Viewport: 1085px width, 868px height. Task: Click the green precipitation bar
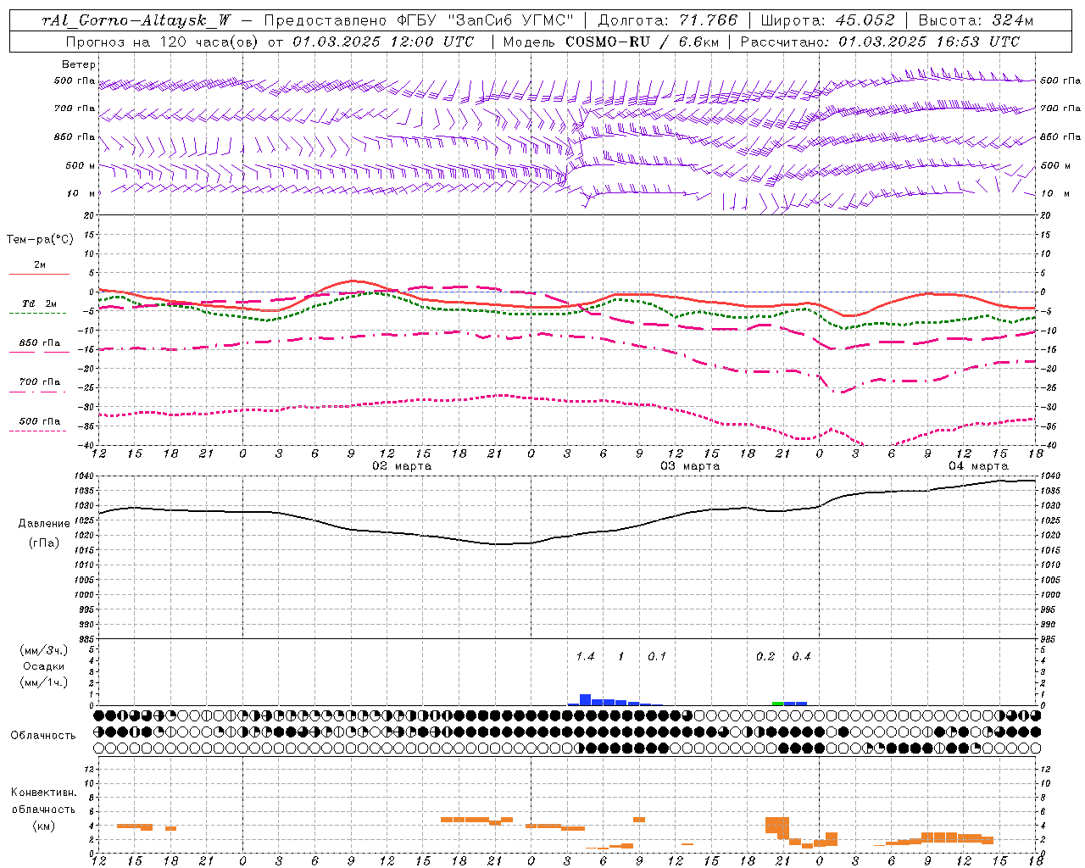click(x=778, y=704)
